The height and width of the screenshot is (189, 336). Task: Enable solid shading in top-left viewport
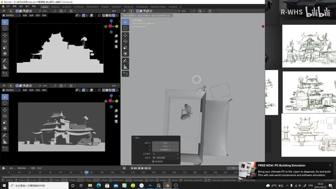[x=107, y=15]
